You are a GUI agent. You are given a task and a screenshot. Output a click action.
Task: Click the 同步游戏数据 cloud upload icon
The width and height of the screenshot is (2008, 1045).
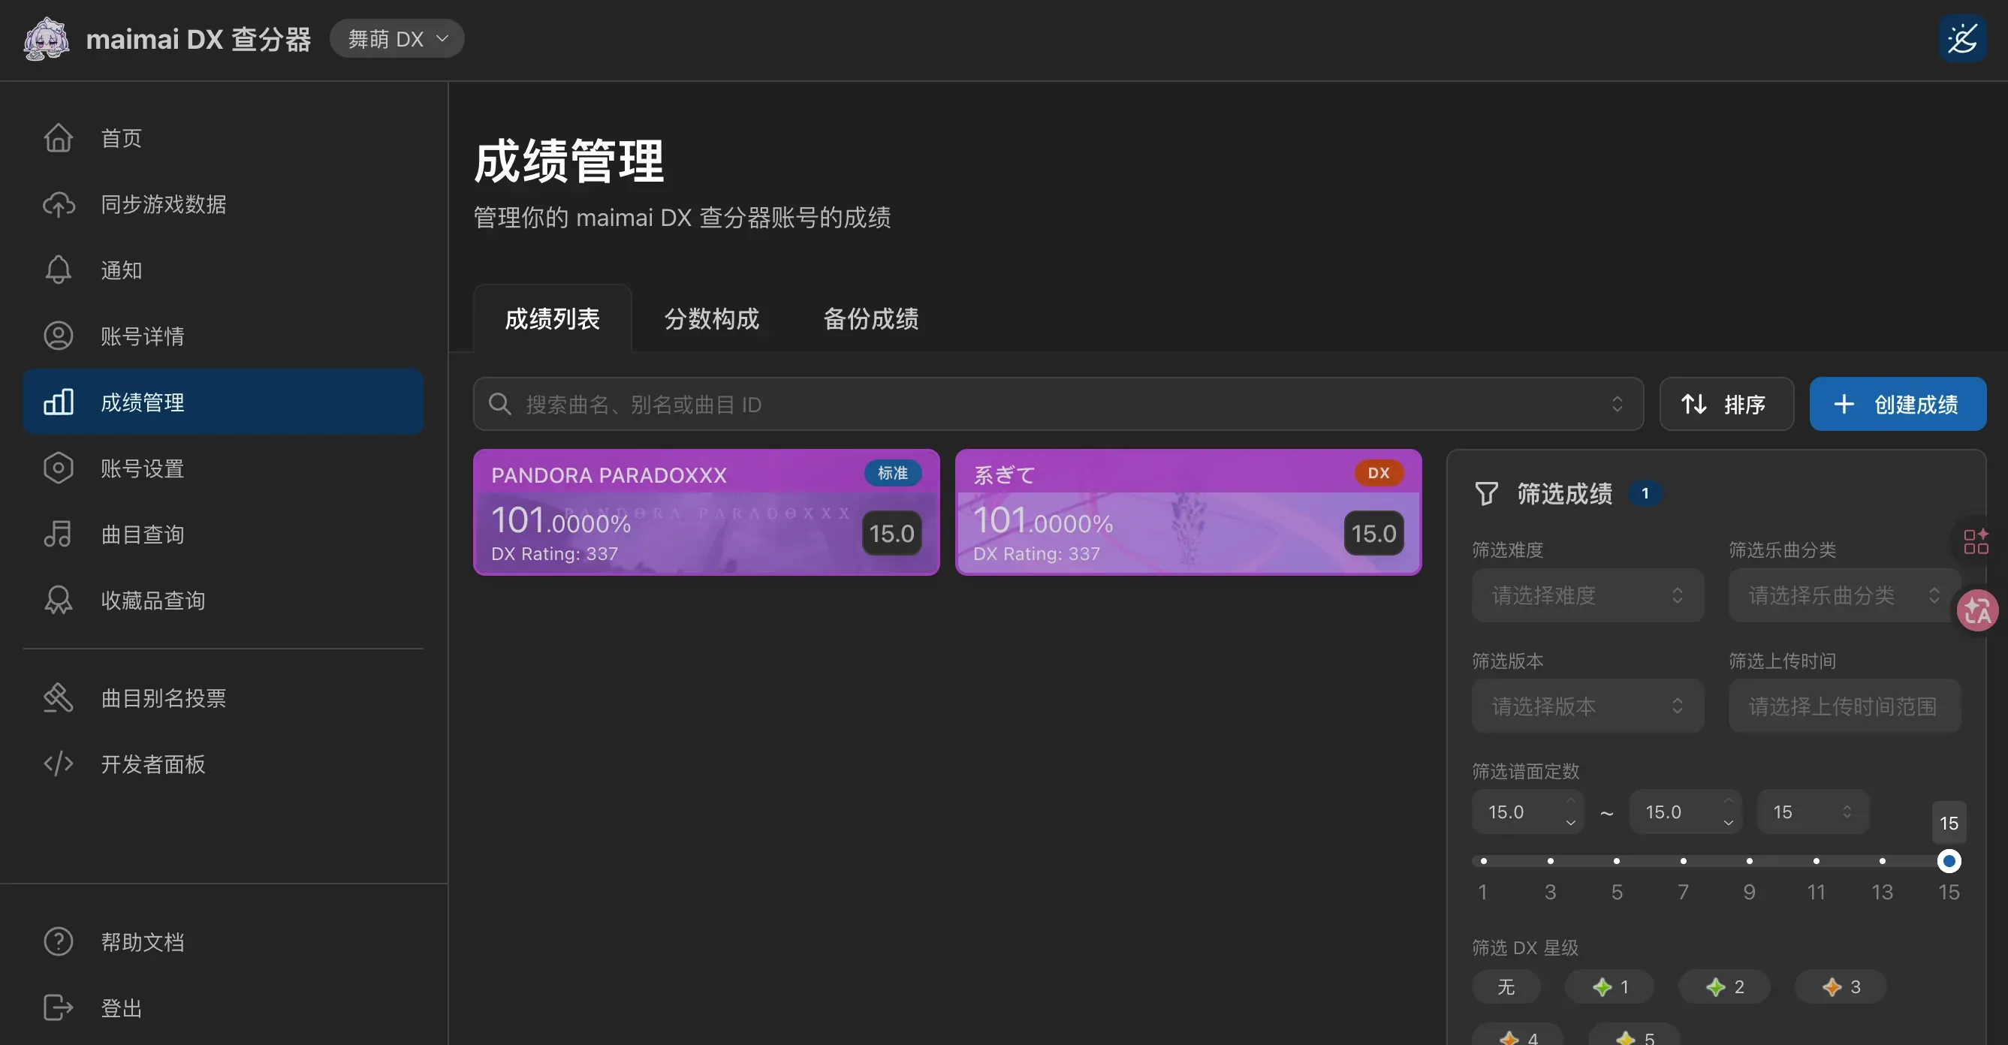pyautogui.click(x=59, y=204)
